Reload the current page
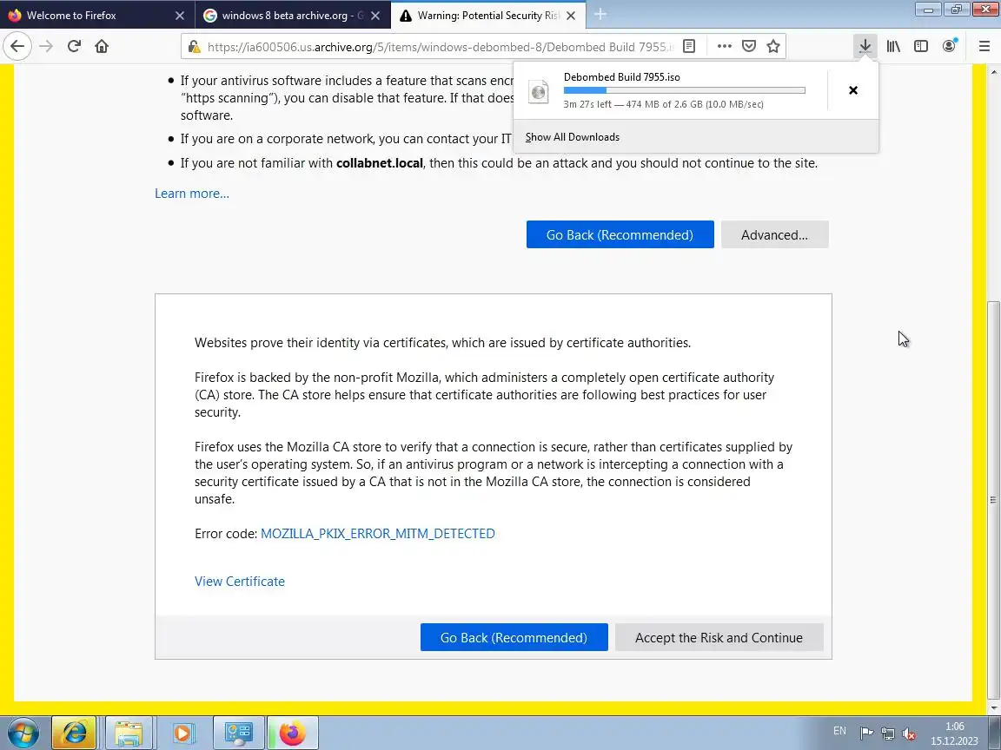Viewport: 1001px width, 750px height. (74, 46)
